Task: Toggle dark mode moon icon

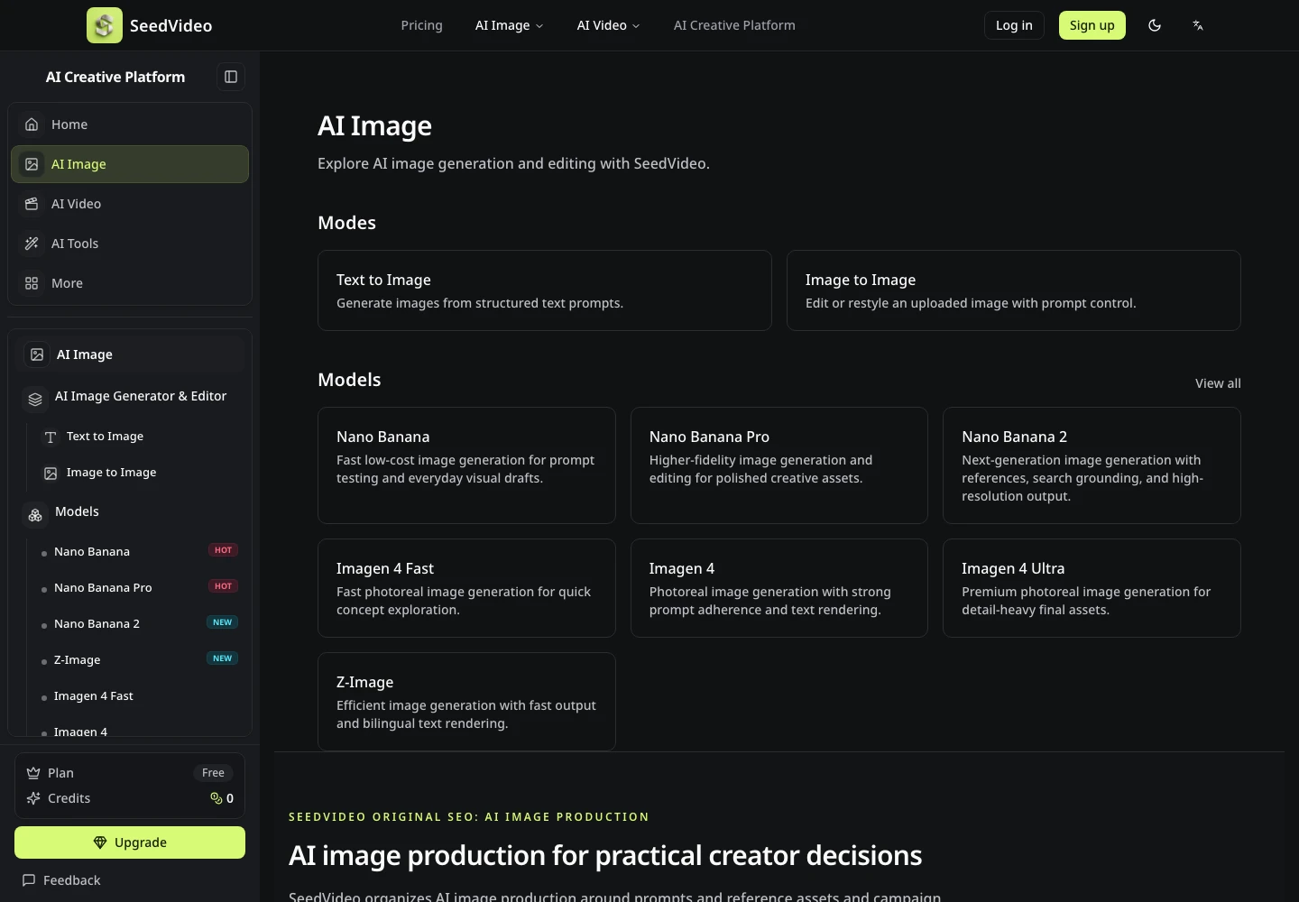Action: tap(1155, 25)
